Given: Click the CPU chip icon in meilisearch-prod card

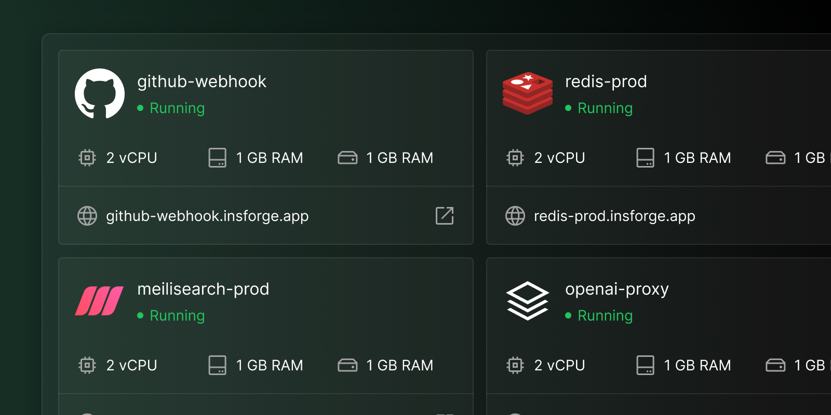Looking at the screenshot, I should point(87,365).
